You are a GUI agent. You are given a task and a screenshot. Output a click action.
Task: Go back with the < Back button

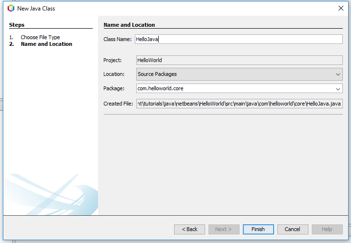pos(189,229)
